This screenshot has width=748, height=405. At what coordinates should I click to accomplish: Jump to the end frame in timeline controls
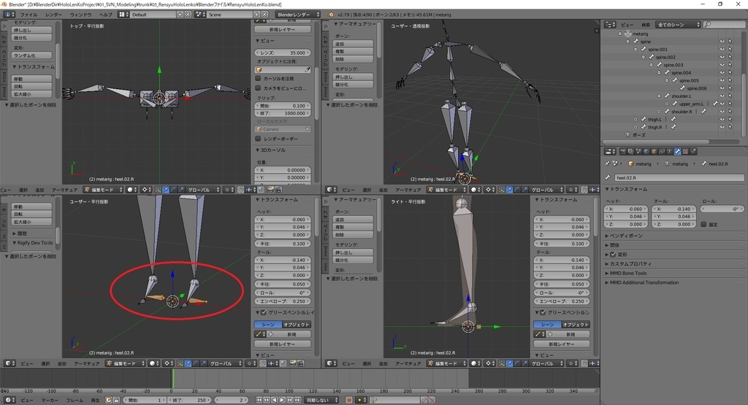pyautogui.click(x=298, y=400)
